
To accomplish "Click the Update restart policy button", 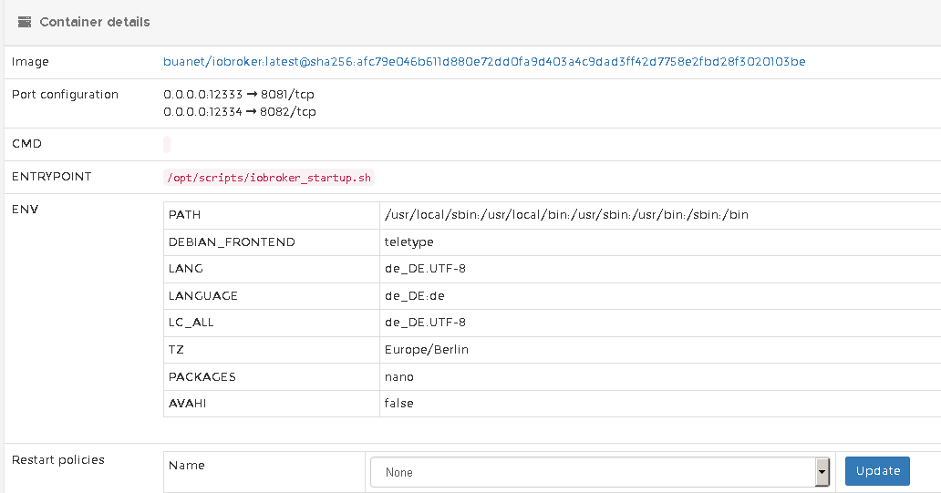I will (x=877, y=470).
